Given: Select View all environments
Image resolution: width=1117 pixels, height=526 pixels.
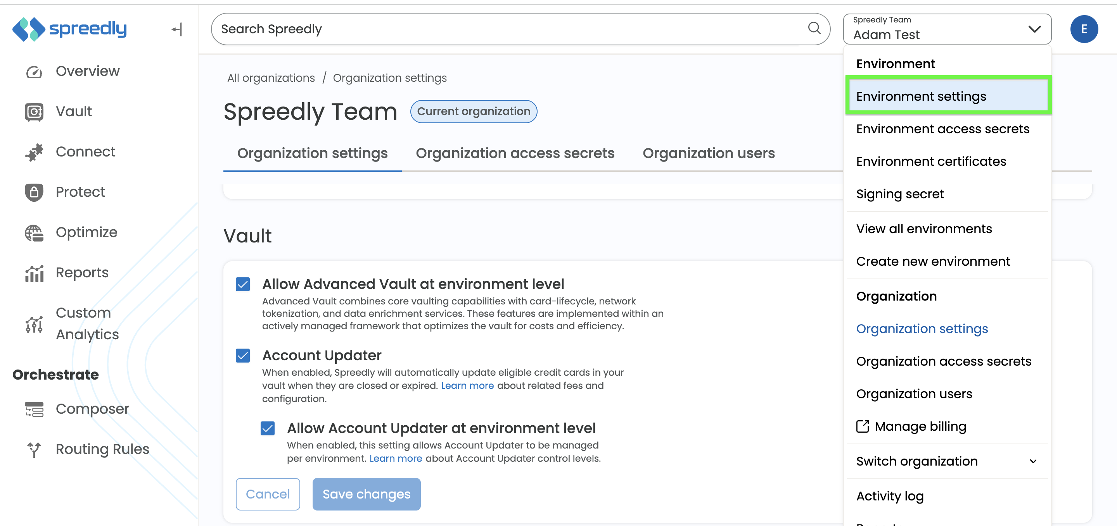Looking at the screenshot, I should click(947, 229).
